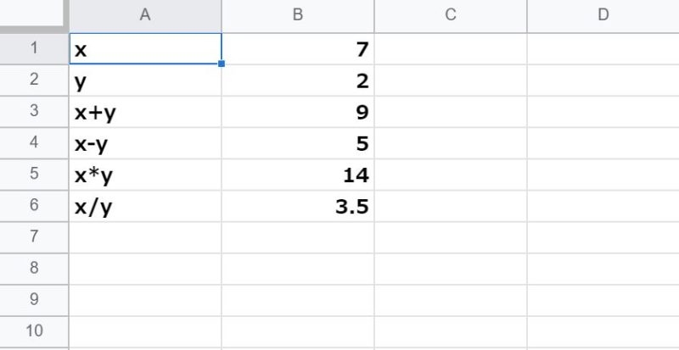The width and height of the screenshot is (679, 350).
Task: Click cell B1 with value 7
Action: pos(297,49)
